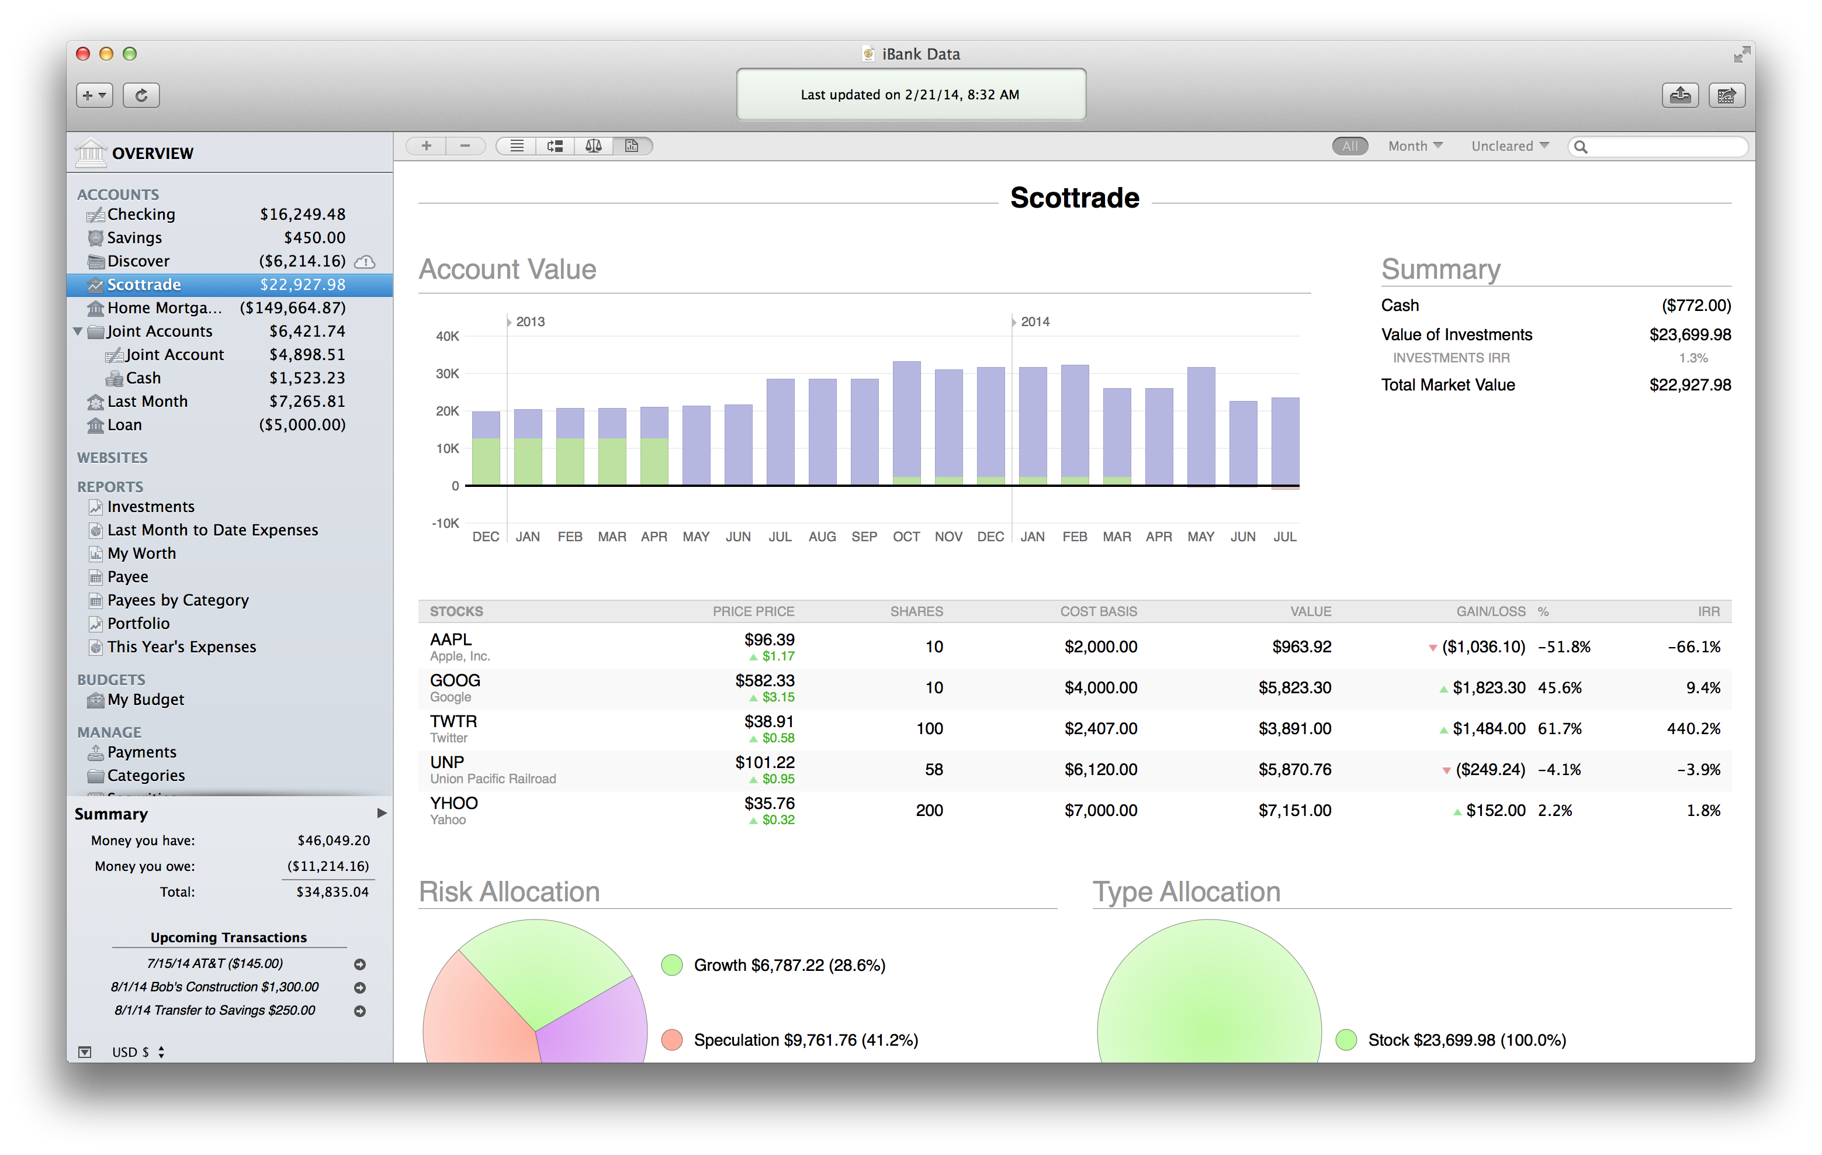Open the Portfolio report
Image resolution: width=1822 pixels, height=1155 pixels.
pyautogui.click(x=138, y=624)
